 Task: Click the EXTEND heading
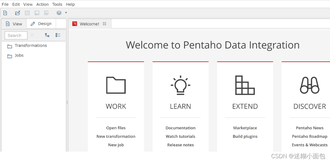(245, 106)
